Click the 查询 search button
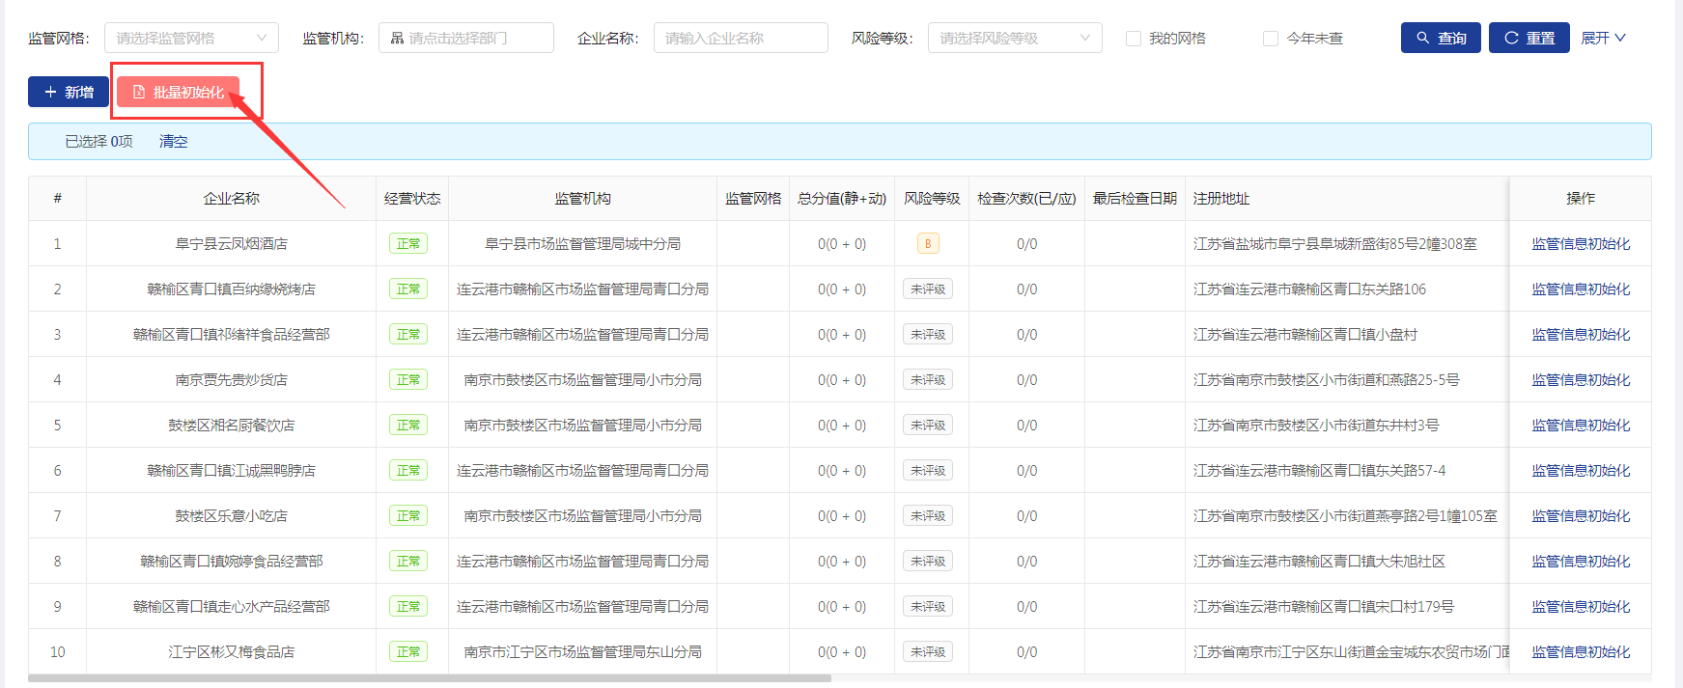This screenshot has height=688, width=1683. (x=1440, y=38)
